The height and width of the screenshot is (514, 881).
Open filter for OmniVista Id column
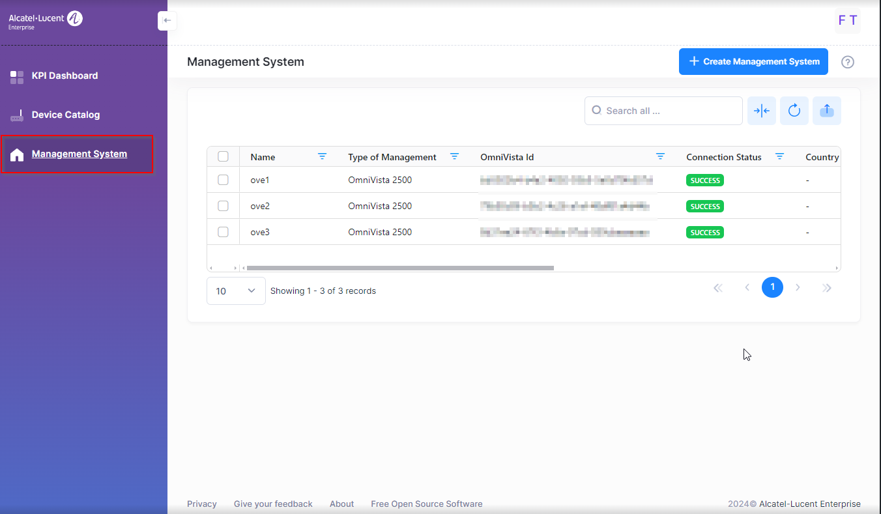pos(660,156)
